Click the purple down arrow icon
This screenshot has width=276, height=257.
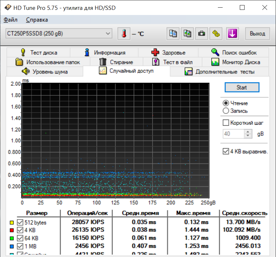232,34
